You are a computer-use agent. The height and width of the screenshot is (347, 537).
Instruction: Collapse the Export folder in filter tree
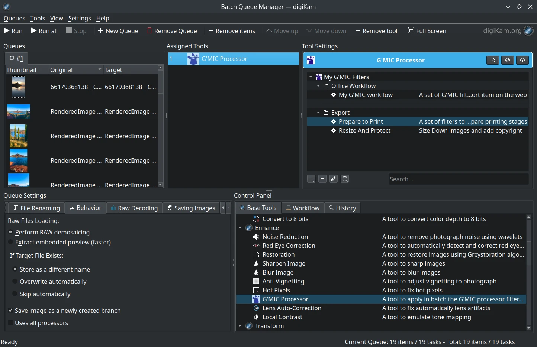click(318, 113)
